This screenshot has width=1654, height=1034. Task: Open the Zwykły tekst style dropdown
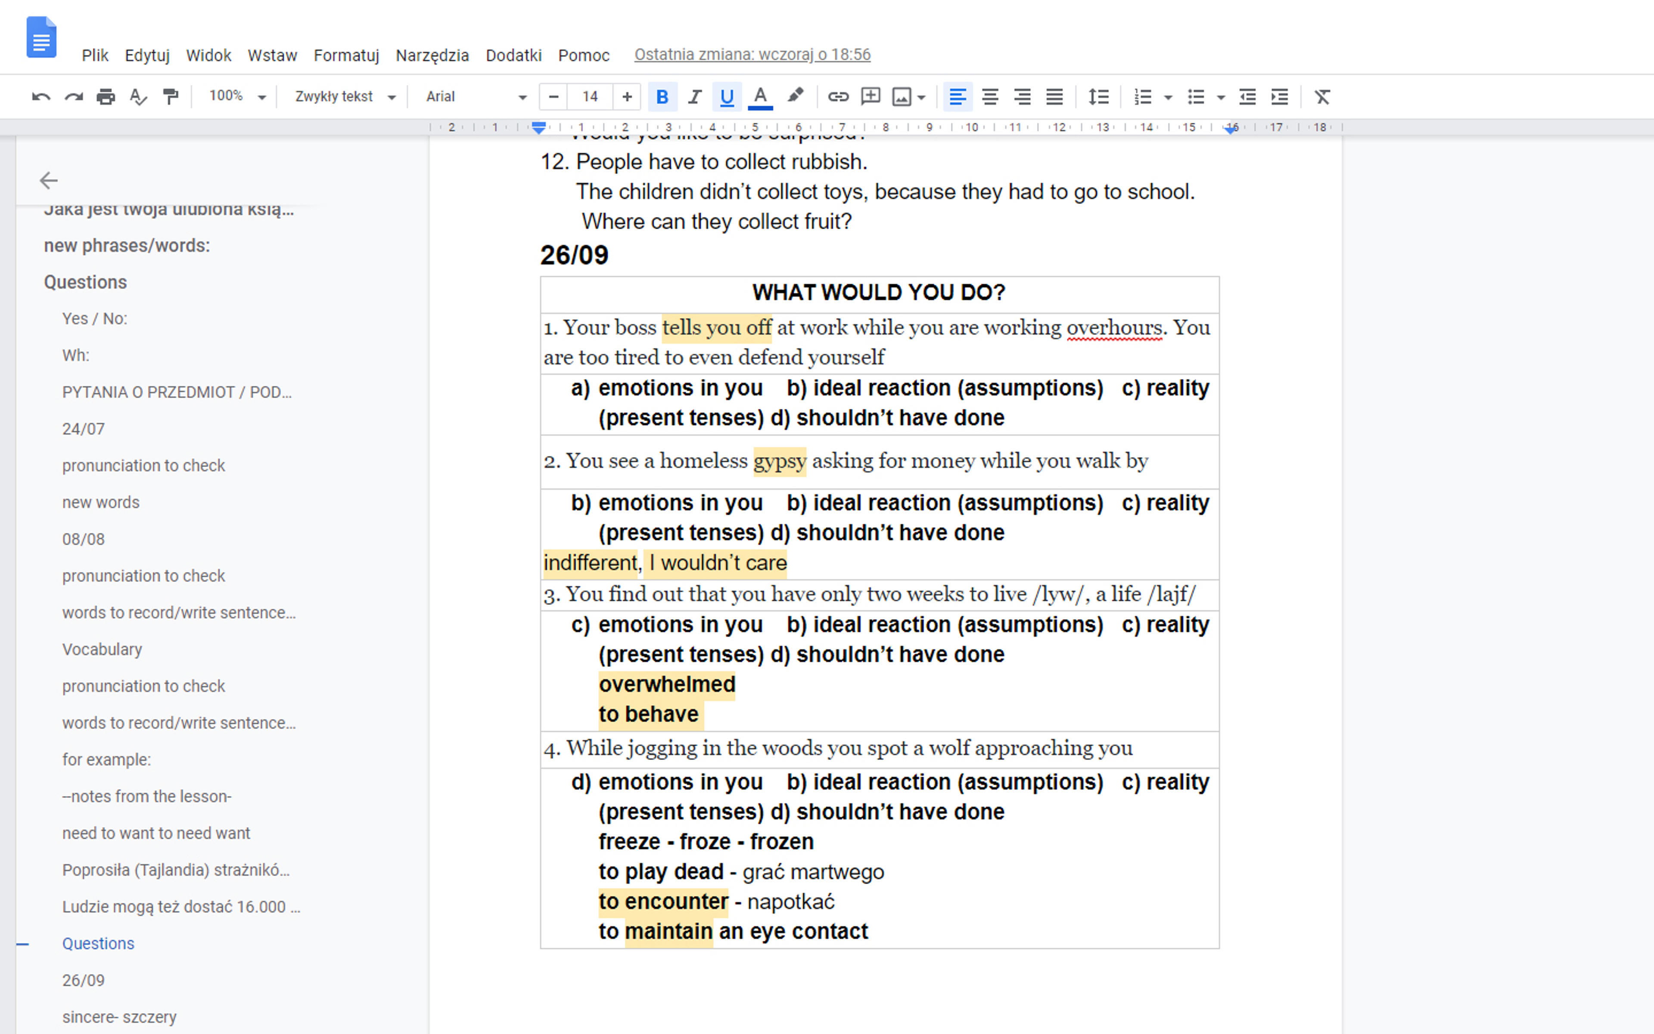(345, 97)
